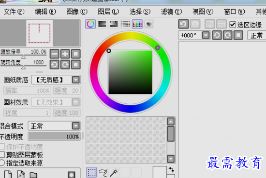The height and width of the screenshot is (178, 266).
Task: Create a new layer folder
Action: [33, 175]
